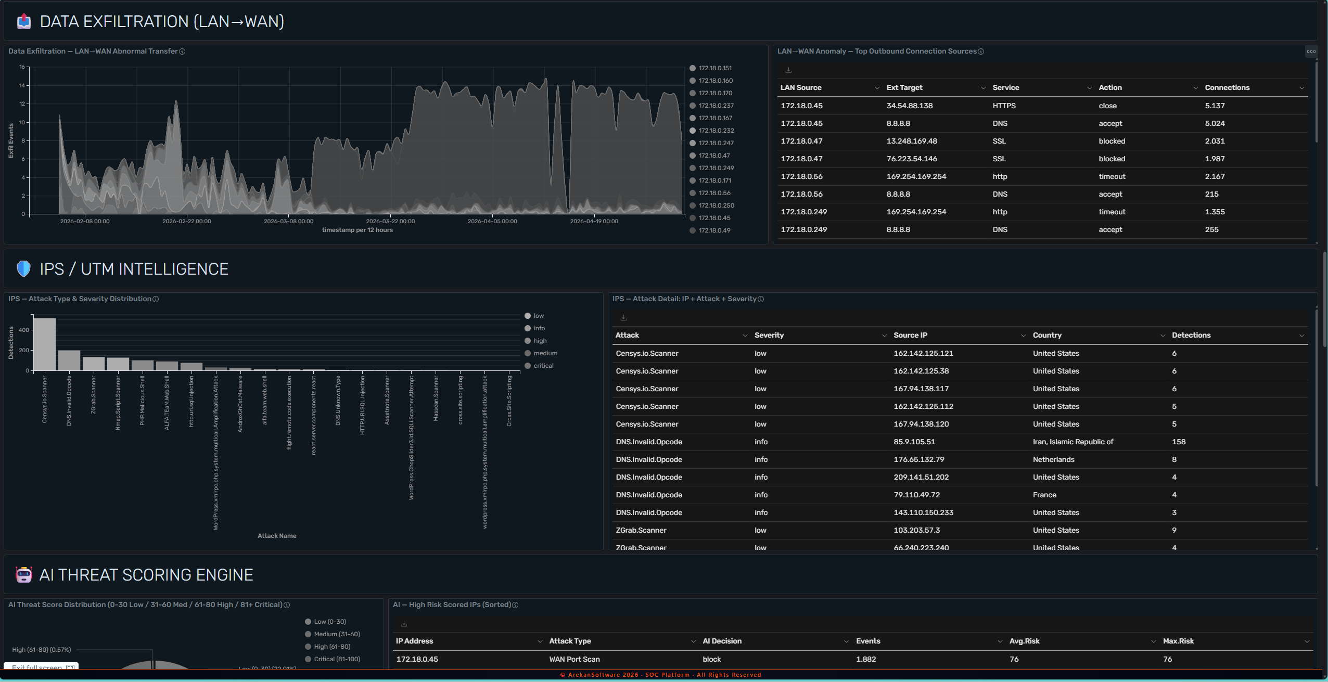The width and height of the screenshot is (1328, 682).
Task: Click the Events column header label
Action: click(868, 641)
